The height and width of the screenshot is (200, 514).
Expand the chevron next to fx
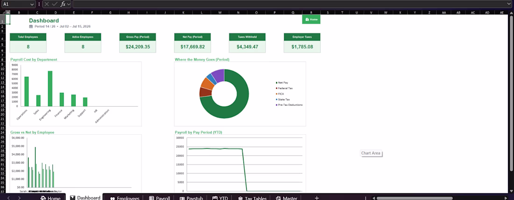[69, 4]
